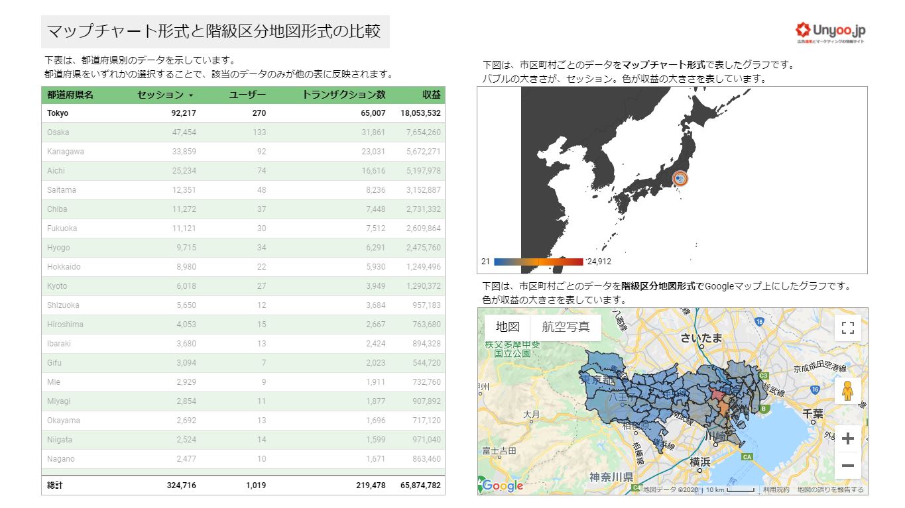Viewport: 905px width, 508px height.
Task: Select the Saitama row
Action: [x=243, y=190]
